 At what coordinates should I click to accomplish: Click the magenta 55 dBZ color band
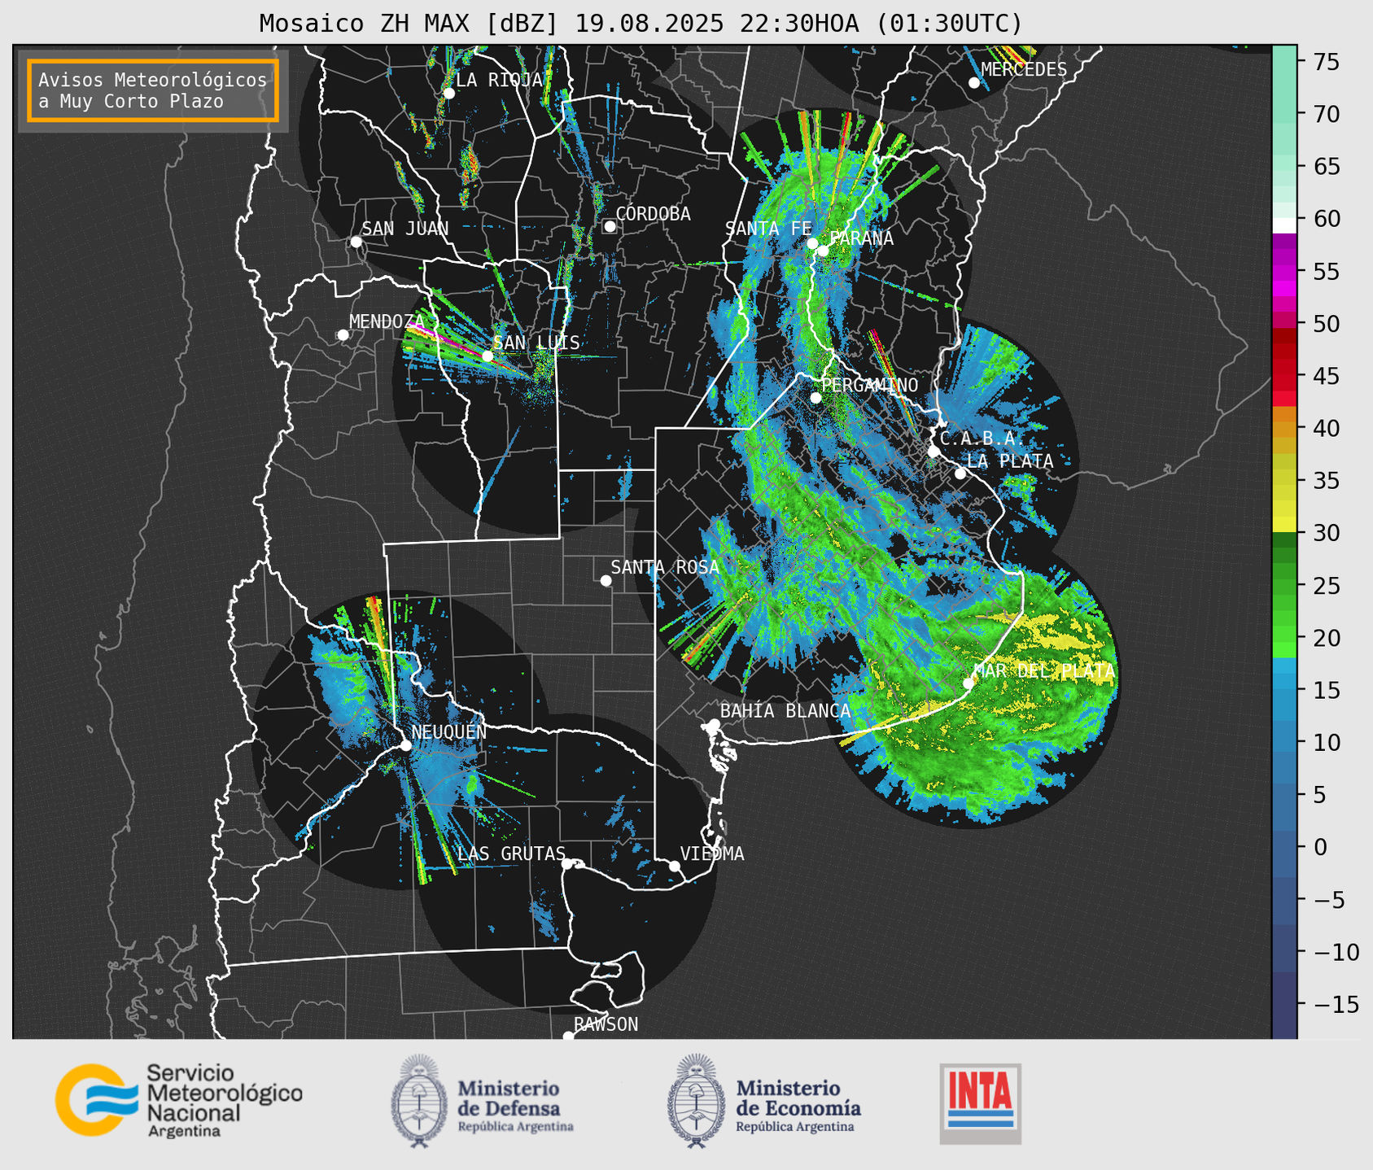point(1284,272)
